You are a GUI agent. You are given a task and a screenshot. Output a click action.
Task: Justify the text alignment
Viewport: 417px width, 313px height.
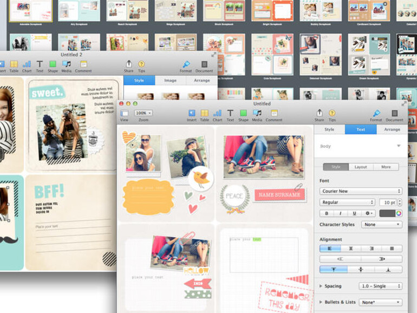tap(392, 249)
